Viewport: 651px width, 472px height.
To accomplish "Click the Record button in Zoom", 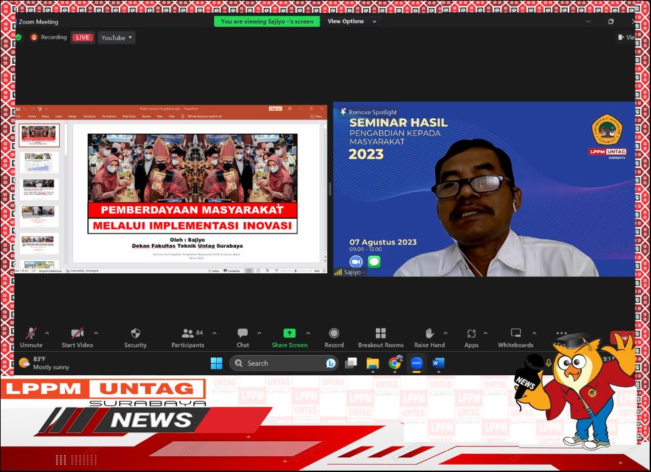I will point(334,338).
